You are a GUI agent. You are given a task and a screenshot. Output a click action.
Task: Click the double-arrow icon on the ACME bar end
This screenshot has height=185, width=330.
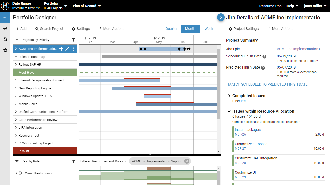pos(189,49)
